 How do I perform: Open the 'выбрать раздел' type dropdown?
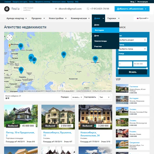pos(133,40)
